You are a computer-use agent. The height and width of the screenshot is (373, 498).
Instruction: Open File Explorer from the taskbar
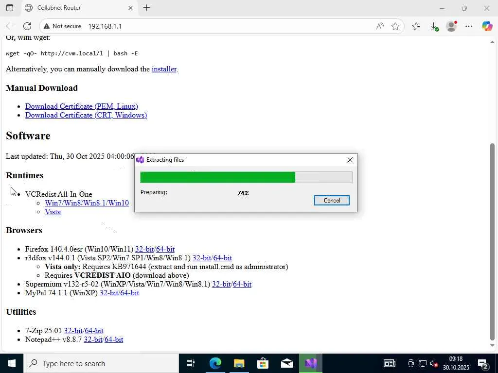coord(239,363)
